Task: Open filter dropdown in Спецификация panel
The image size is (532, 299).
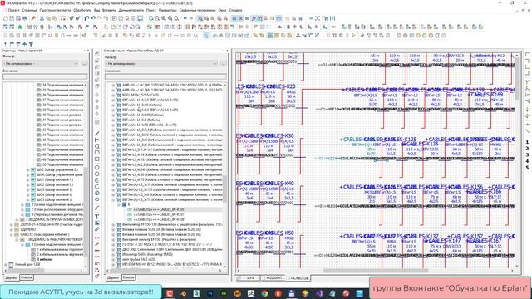Action: point(160,63)
